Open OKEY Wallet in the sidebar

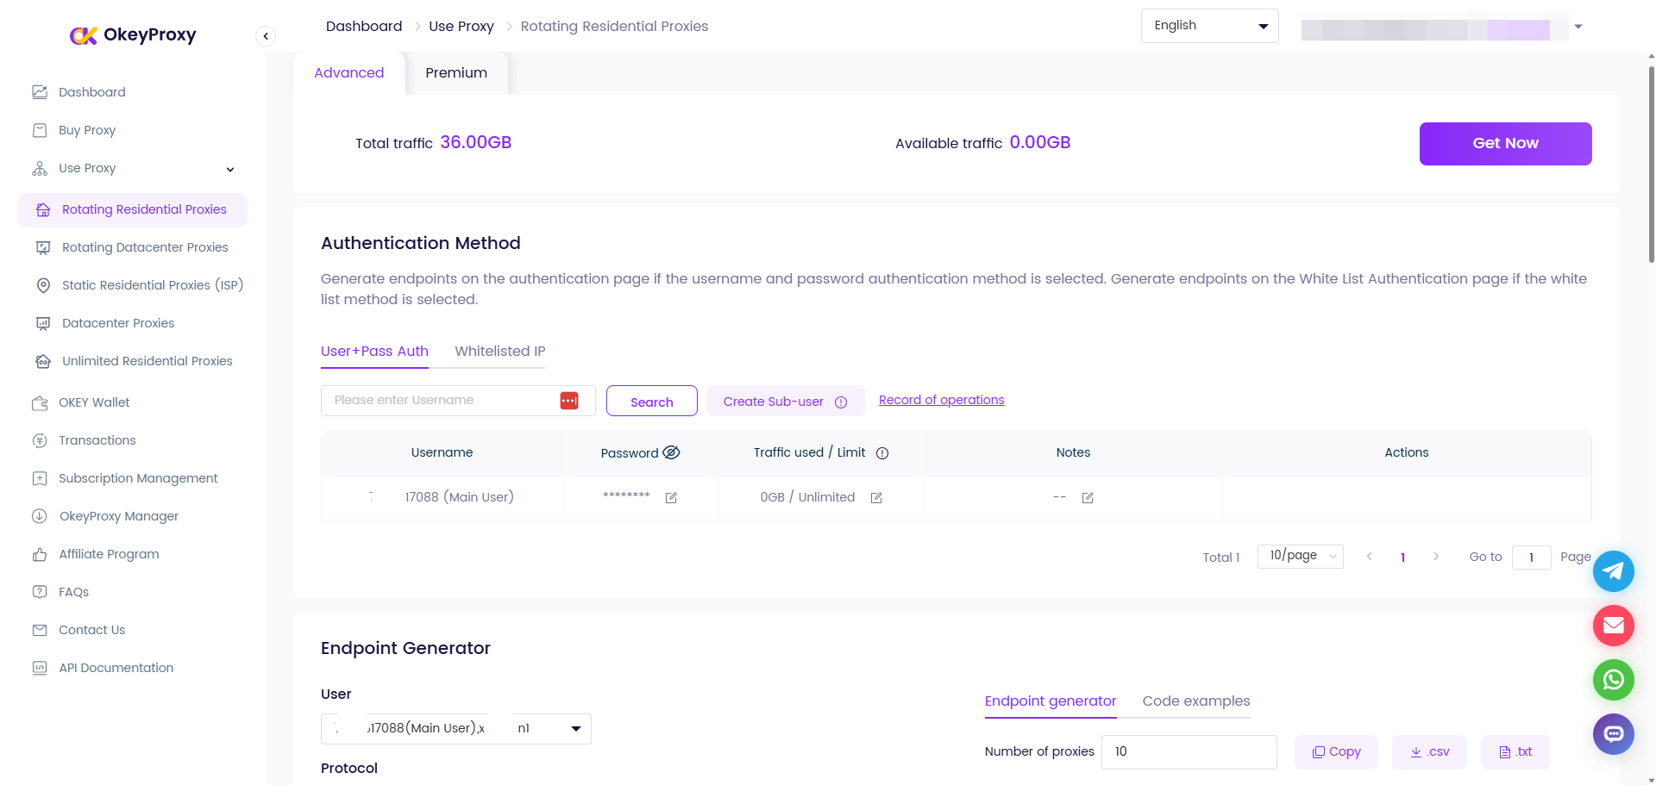click(94, 402)
